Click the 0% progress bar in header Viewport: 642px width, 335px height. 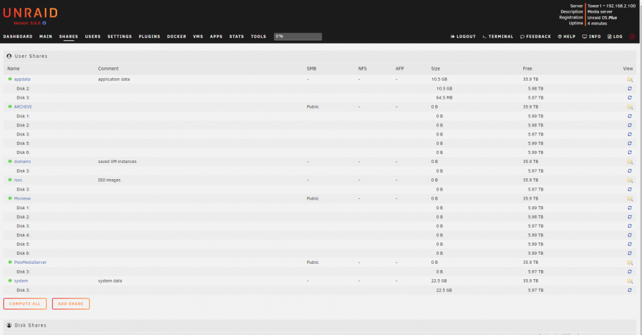(298, 37)
